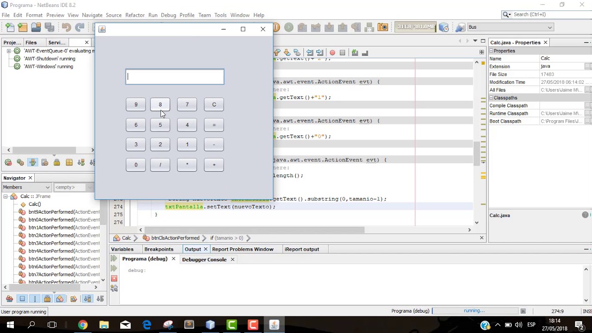Click the Uncomment code editor toolbar icon
This screenshot has height=333, width=592.
(x=364, y=53)
